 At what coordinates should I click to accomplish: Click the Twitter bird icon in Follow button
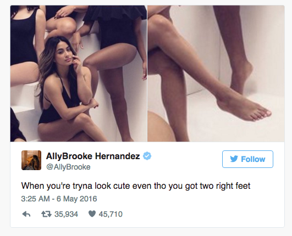234,159
